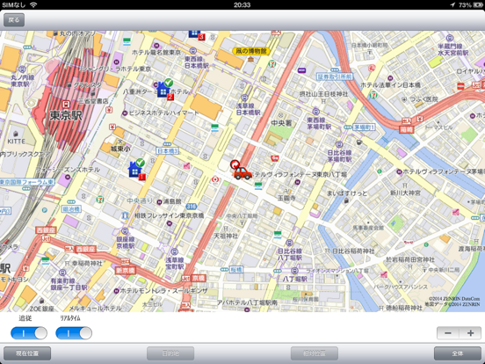Tap the 浅草線 宝町駅 subway icon
The width and height of the screenshot is (485, 364).
pos(175,251)
